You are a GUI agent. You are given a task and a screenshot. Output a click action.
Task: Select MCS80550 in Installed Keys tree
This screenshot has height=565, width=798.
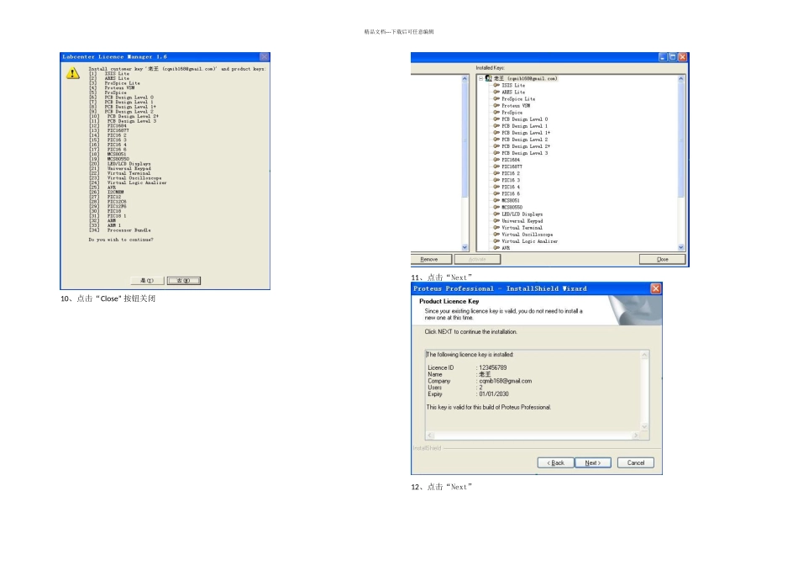pyautogui.click(x=512, y=208)
